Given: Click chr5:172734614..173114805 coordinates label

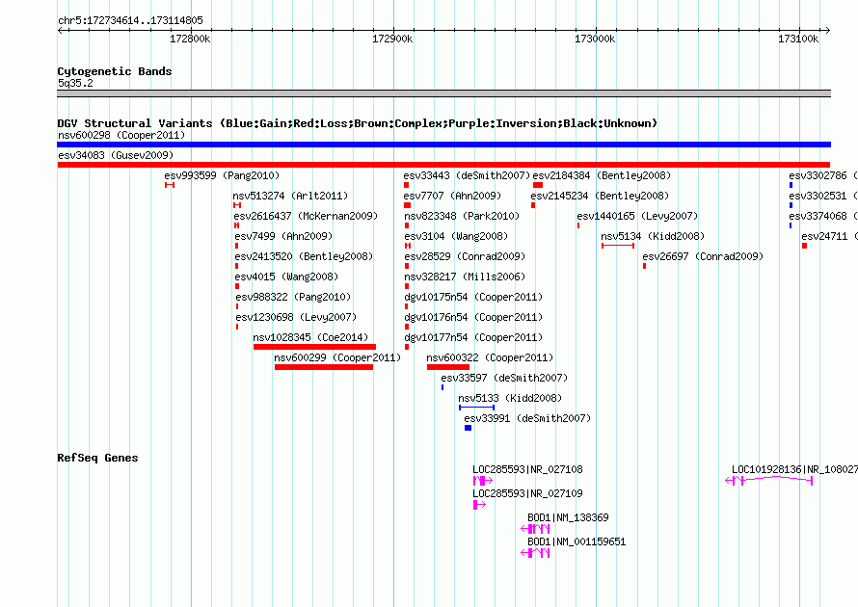Looking at the screenshot, I should click(130, 20).
